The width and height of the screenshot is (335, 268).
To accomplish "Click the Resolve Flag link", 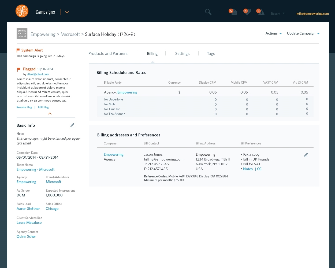I will pos(24,107).
